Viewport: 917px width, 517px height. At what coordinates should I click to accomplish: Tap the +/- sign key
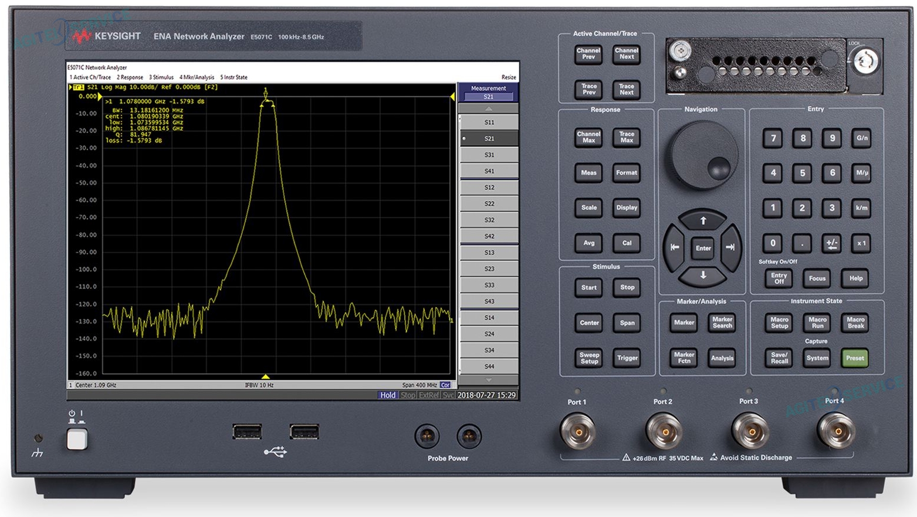click(x=832, y=243)
